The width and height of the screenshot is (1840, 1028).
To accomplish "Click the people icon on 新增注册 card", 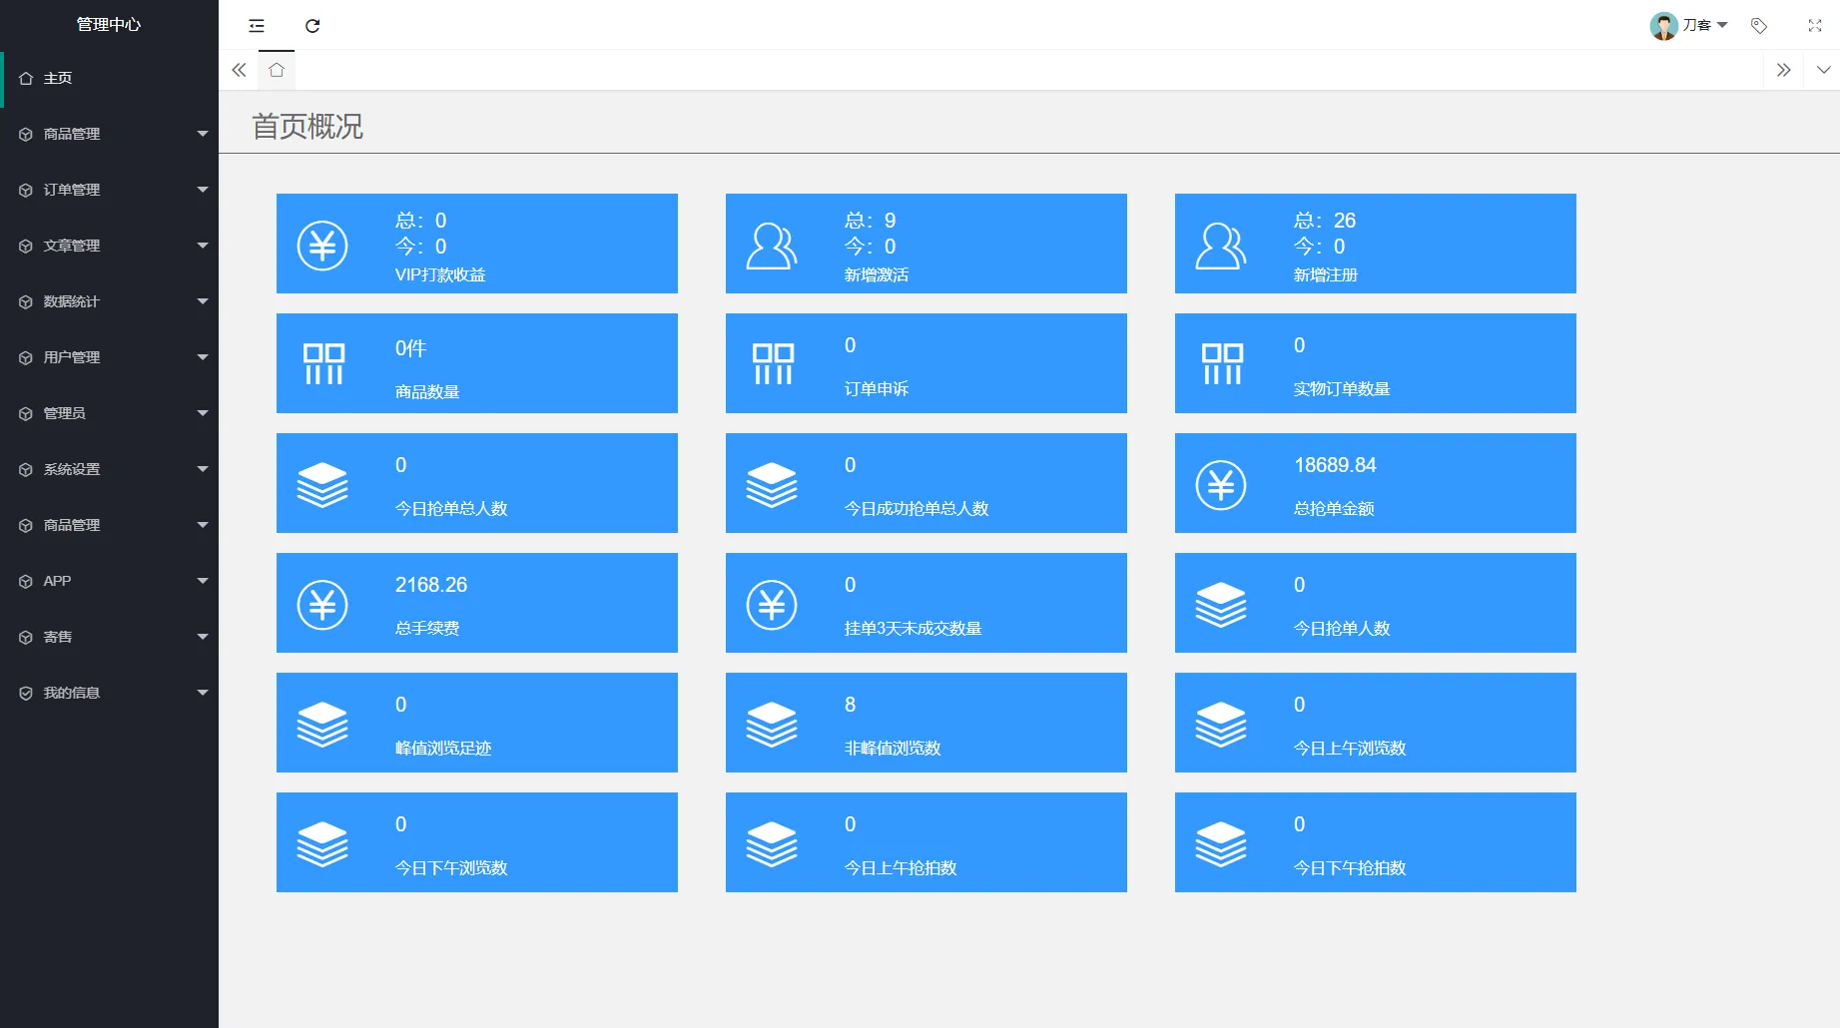I will point(1219,244).
